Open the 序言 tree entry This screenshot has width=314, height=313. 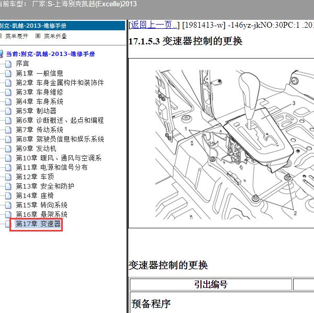click(x=23, y=64)
